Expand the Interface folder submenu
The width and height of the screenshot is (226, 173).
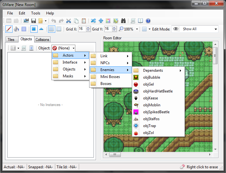pyautogui.click(x=70, y=62)
